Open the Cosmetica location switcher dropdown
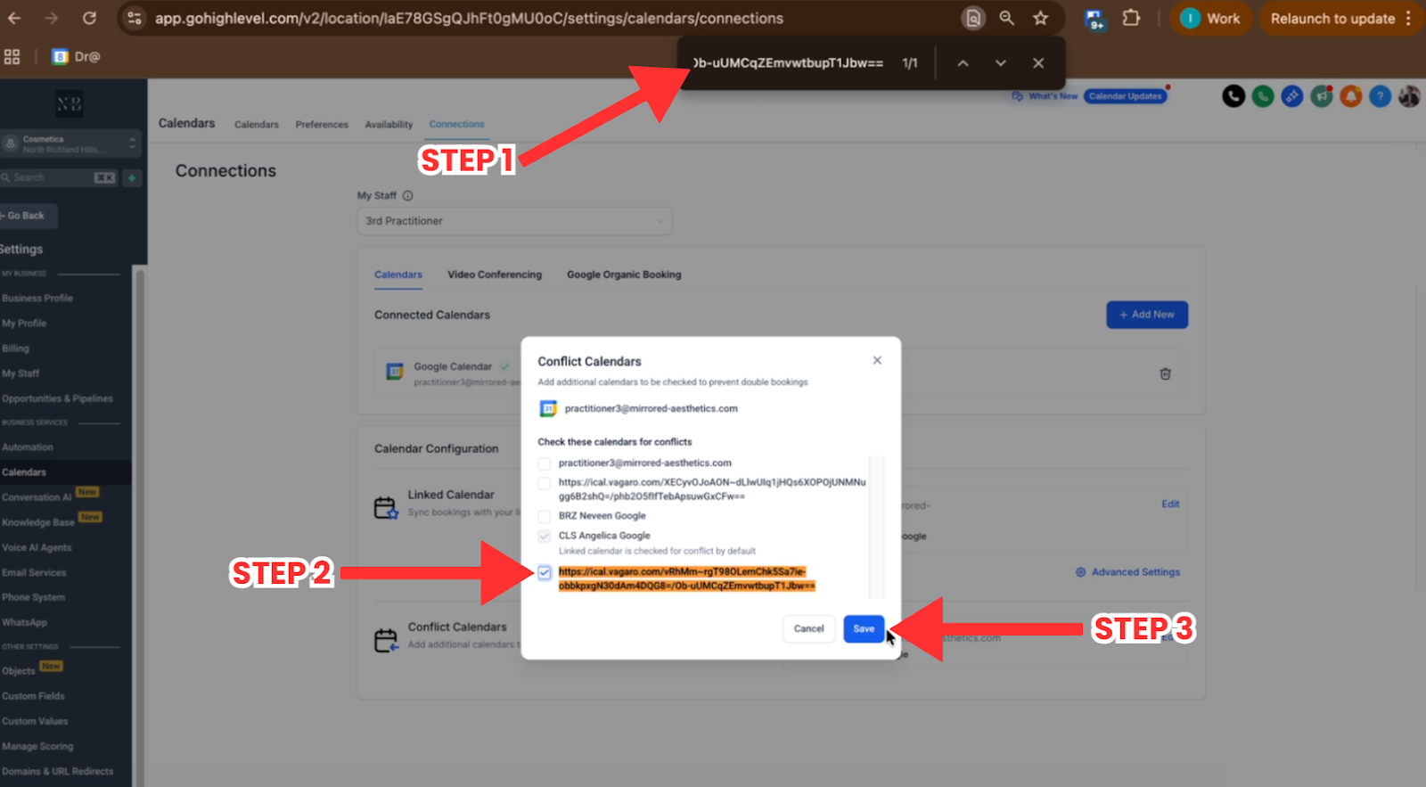Screen dimensions: 1426x787 pos(70,143)
